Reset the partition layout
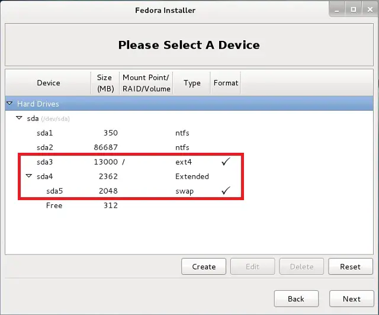Viewport: 379px width, 315px height. tap(350, 266)
